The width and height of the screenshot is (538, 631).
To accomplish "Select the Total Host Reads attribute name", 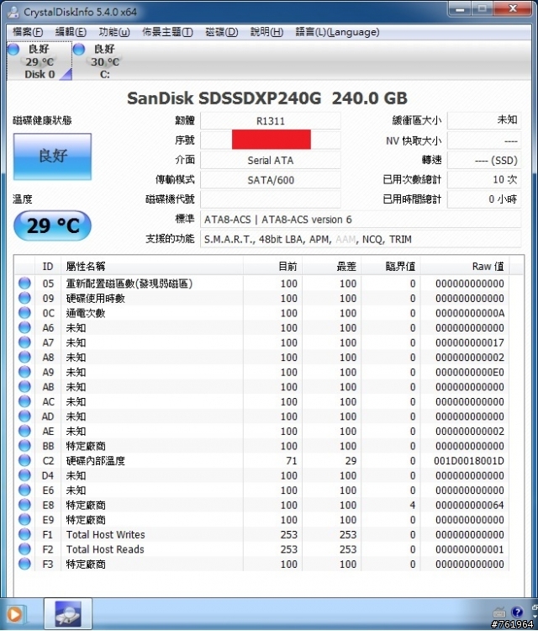I will pyautogui.click(x=105, y=549).
